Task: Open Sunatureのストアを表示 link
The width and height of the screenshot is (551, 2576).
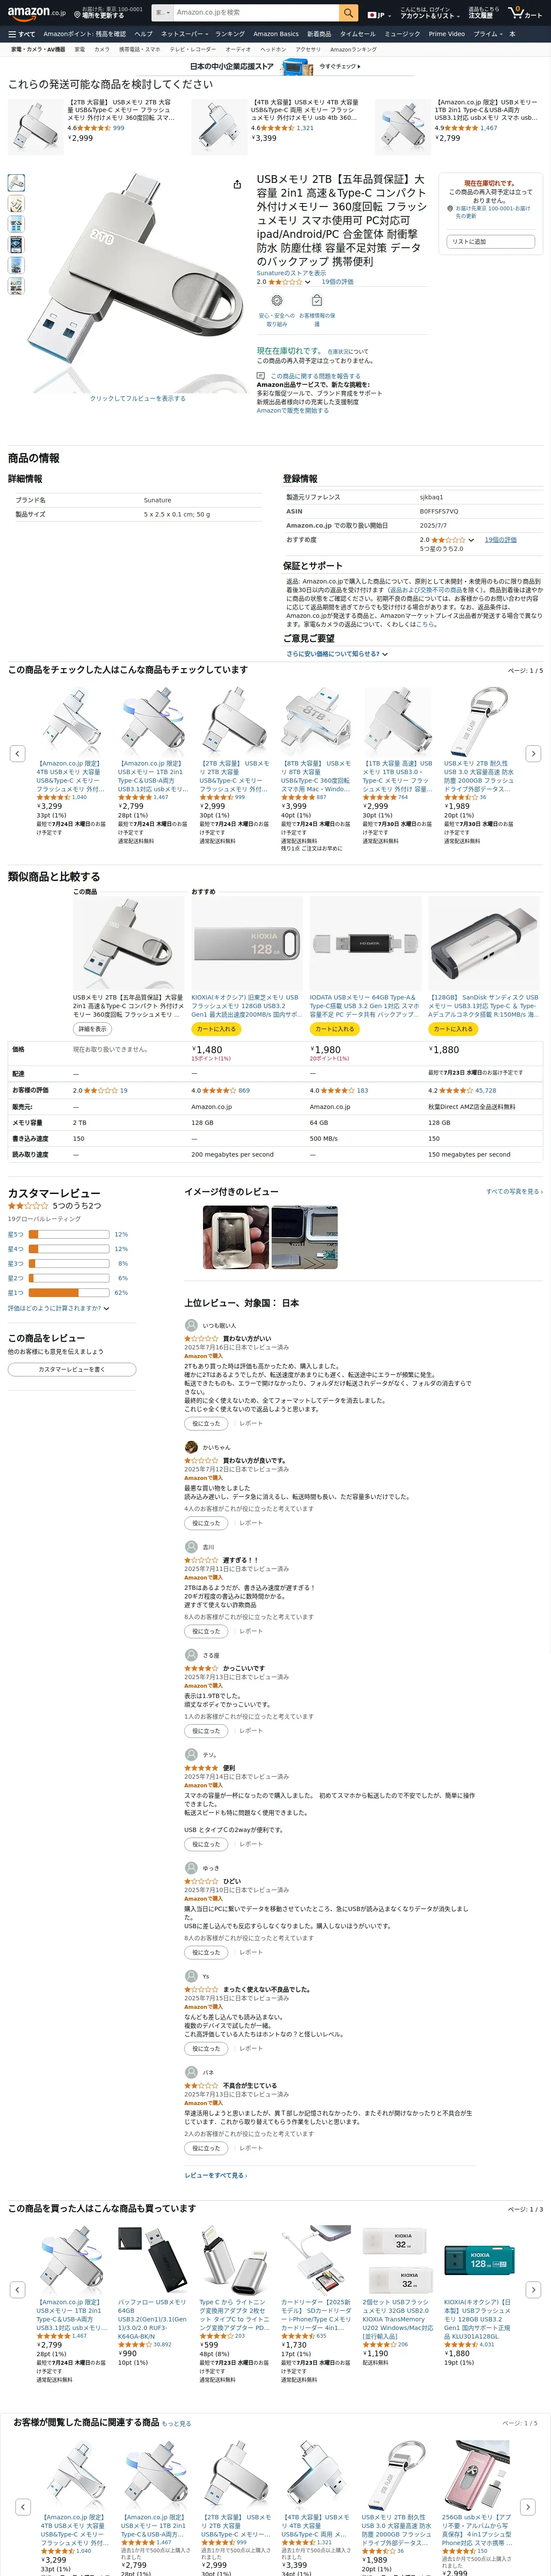Action: coord(291,273)
